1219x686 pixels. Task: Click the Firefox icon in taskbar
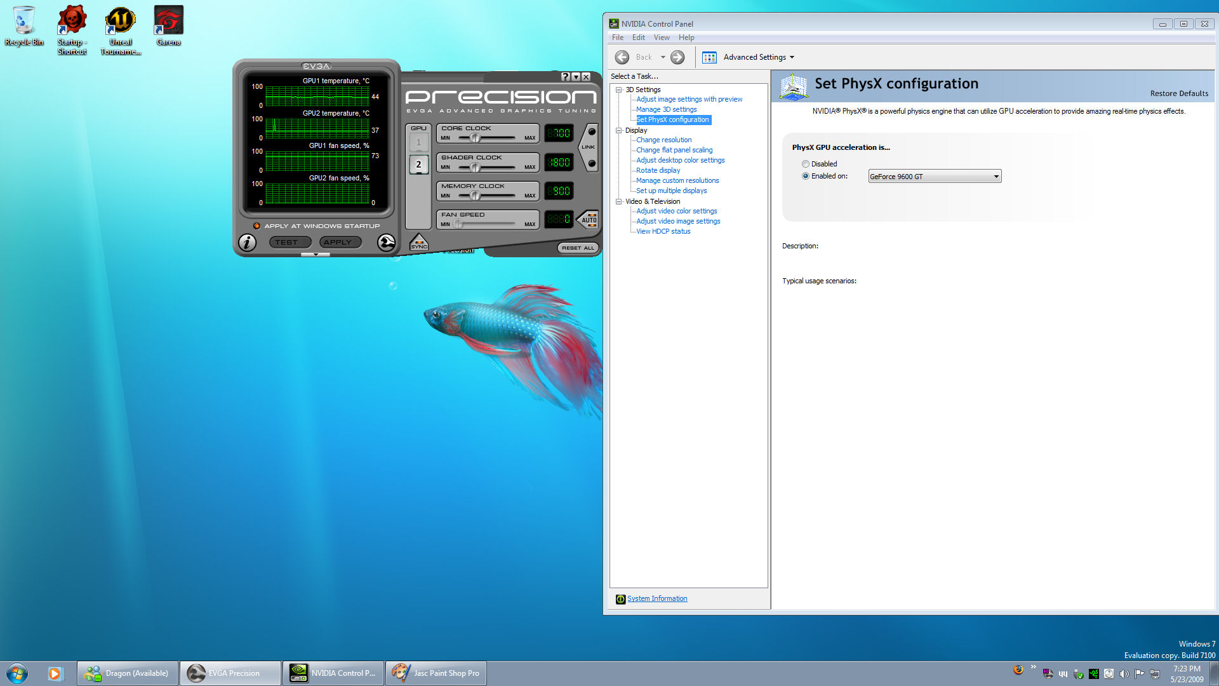[x=1018, y=669]
